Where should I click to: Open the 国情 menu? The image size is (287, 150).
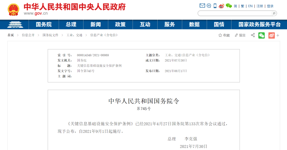(x=219, y=25)
